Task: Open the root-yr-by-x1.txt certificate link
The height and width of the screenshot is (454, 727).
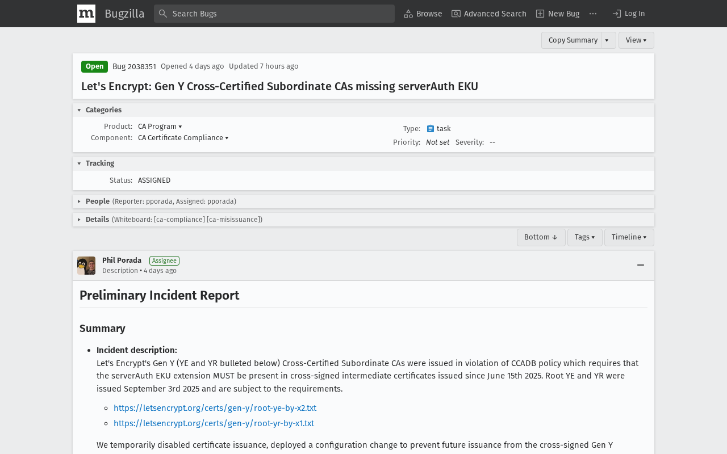Action: tap(214, 423)
